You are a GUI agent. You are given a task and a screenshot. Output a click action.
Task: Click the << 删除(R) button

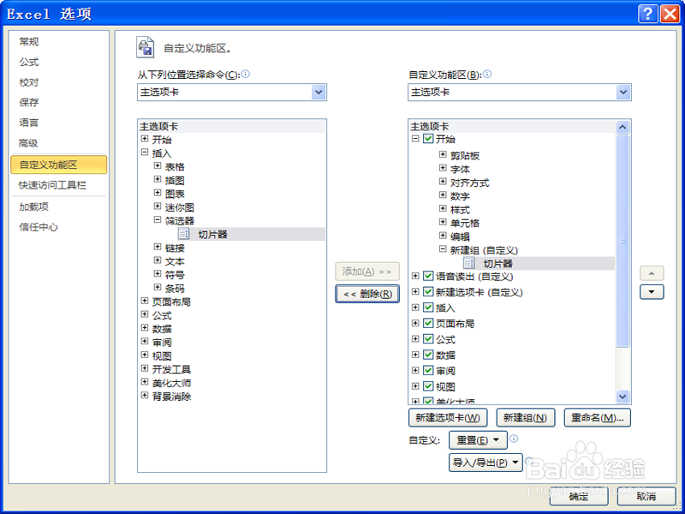tap(367, 294)
